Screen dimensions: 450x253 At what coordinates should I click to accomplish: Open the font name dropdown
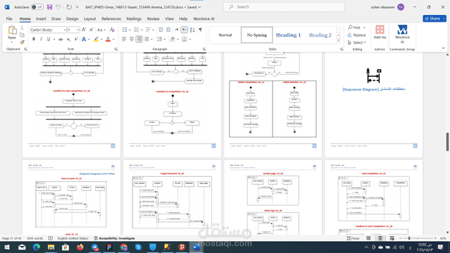(65, 30)
